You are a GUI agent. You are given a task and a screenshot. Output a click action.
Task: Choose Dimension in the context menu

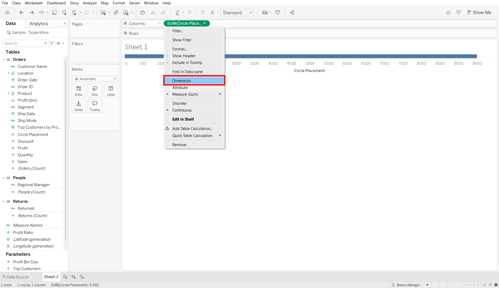194,81
